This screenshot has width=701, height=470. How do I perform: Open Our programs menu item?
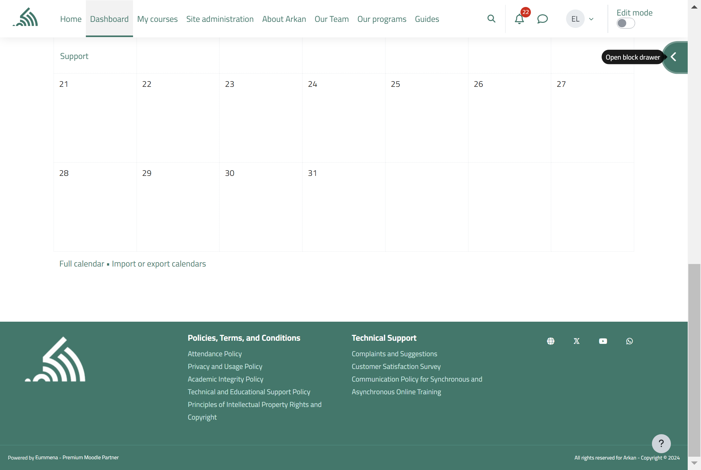click(382, 19)
